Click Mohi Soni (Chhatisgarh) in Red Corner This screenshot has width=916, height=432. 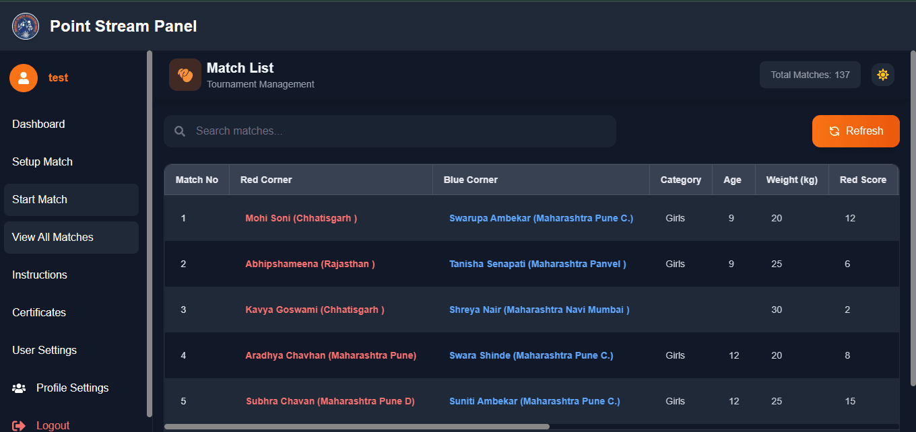tap(301, 218)
